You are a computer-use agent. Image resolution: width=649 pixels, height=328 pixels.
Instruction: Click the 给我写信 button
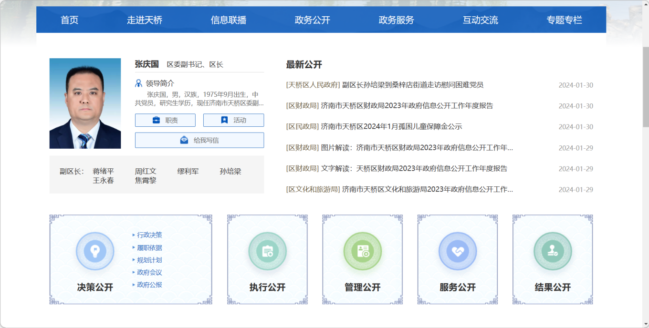pyautogui.click(x=199, y=140)
